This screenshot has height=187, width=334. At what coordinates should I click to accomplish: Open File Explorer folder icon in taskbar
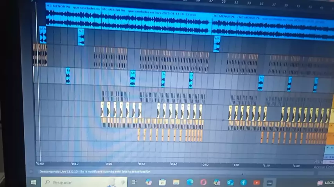[176, 182]
